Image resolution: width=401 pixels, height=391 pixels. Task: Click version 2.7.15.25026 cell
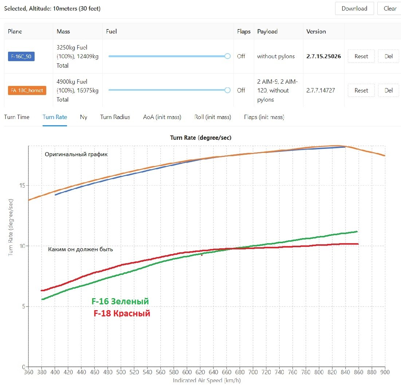click(x=323, y=56)
